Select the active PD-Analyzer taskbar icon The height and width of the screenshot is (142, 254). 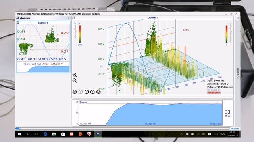click(98, 134)
